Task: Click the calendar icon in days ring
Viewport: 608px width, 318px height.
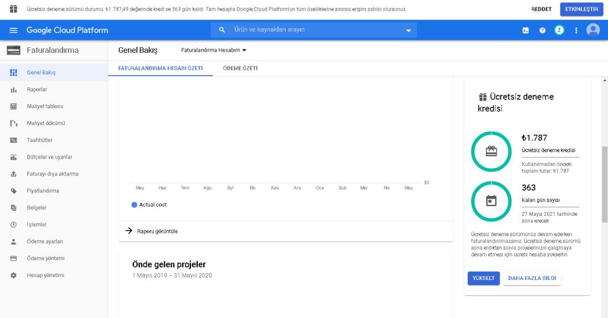Action: click(492, 201)
